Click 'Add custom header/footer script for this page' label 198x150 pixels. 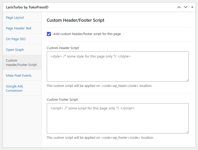87,34
